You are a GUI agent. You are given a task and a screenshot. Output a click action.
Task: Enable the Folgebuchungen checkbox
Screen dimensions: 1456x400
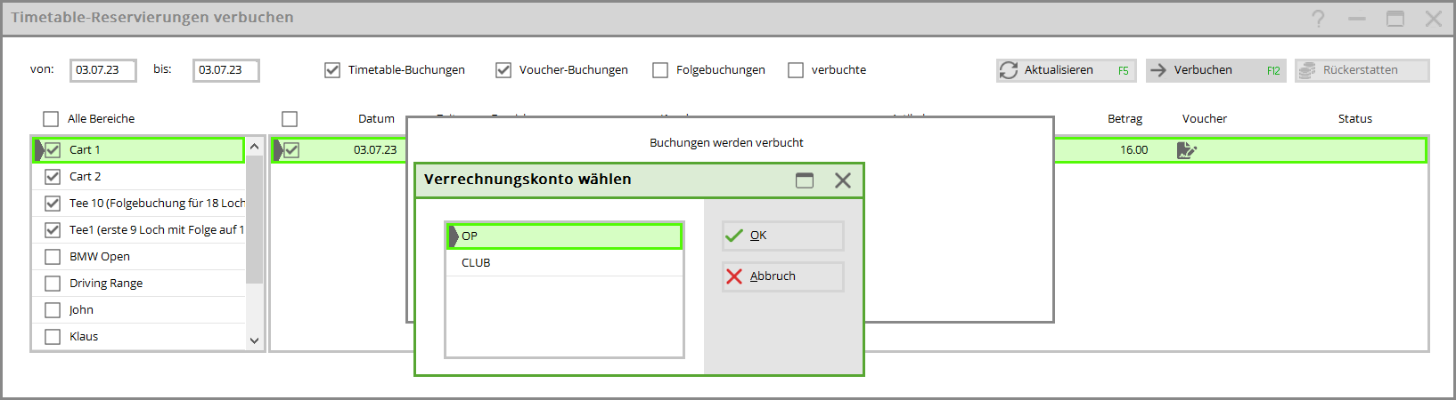[x=660, y=70]
